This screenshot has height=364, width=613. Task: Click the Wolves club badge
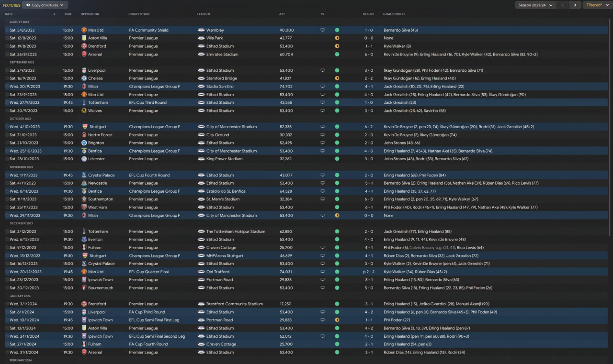coord(84,110)
